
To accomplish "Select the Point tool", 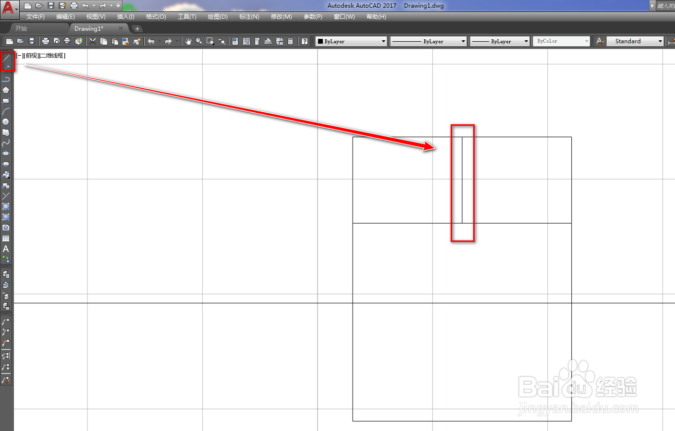I will [6, 196].
